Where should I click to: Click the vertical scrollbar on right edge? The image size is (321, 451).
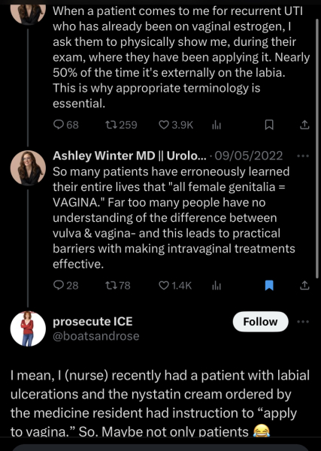tap(317, 148)
